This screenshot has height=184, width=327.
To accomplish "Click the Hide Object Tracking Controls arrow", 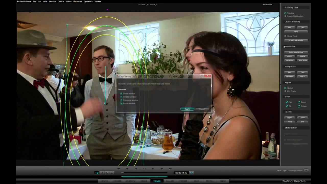I will coord(306,170).
